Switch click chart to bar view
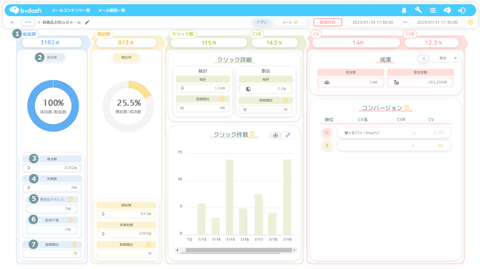This screenshot has height=269, width=480. [x=275, y=135]
